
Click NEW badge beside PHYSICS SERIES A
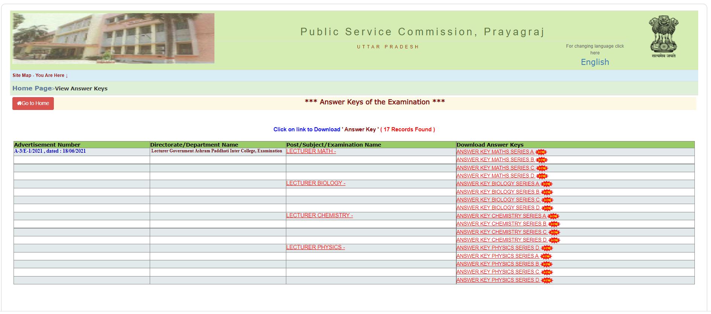click(546, 256)
